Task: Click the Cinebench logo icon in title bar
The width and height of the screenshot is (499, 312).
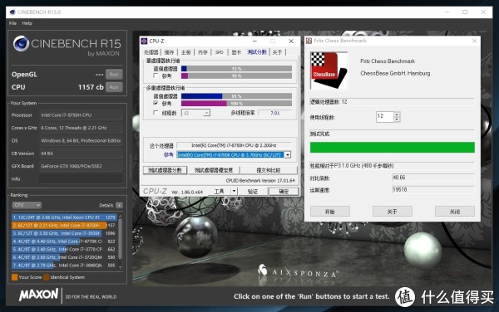Action: click(12, 12)
